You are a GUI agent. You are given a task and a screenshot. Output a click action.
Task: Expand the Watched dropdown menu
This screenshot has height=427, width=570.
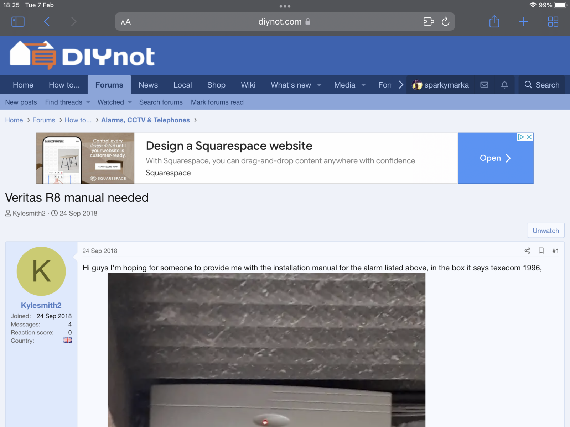click(x=130, y=102)
